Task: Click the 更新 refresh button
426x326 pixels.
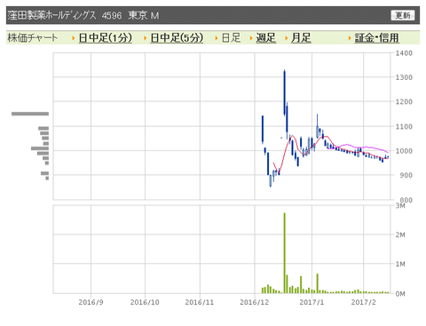Action: [403, 15]
